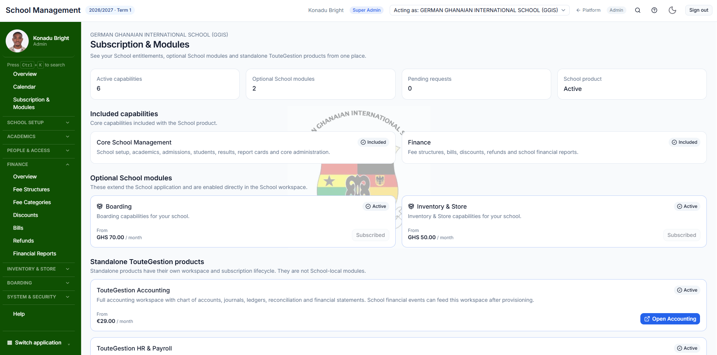
Task: Click check icon on Boarding Active badge
Action: [368, 206]
